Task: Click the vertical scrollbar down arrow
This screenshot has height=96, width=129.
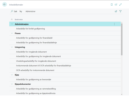Action: coord(122,94)
